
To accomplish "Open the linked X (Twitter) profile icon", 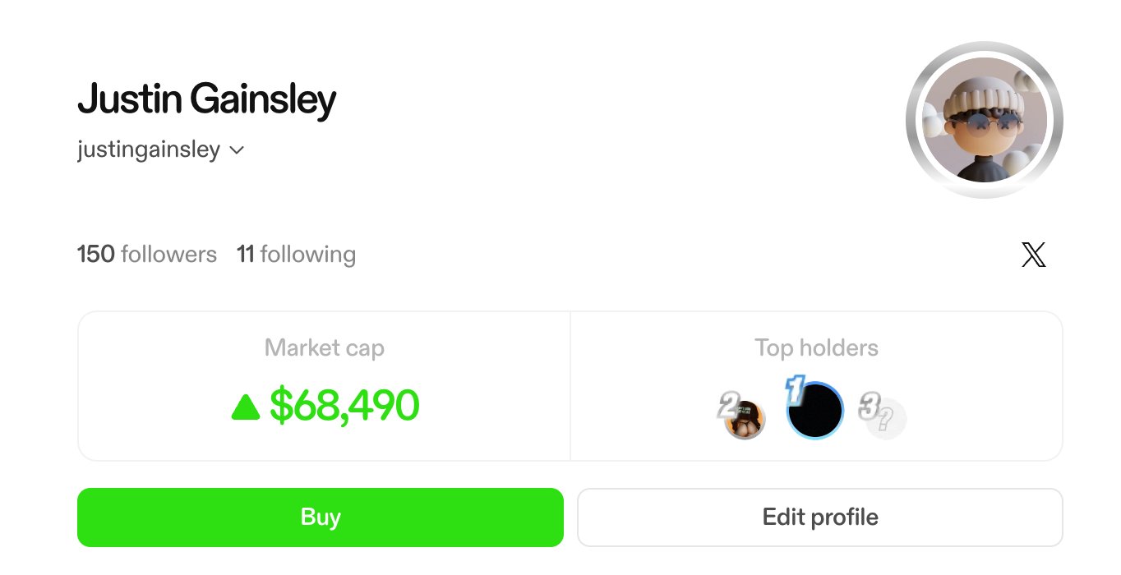I will 1033,255.
